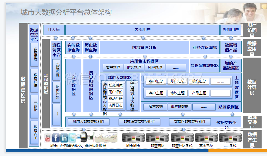This screenshot has height=156, width=267.
Task: Click the 供应链数据 box
Action: click(x=179, y=107)
